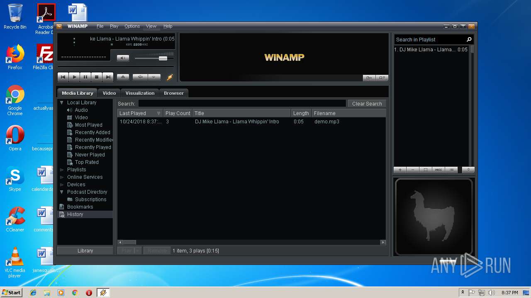Select the Never Played view
Viewport: 531px width, 298px height.
(x=90, y=155)
